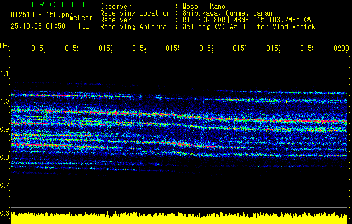Click the first time axis label 0151

pos(38,48)
